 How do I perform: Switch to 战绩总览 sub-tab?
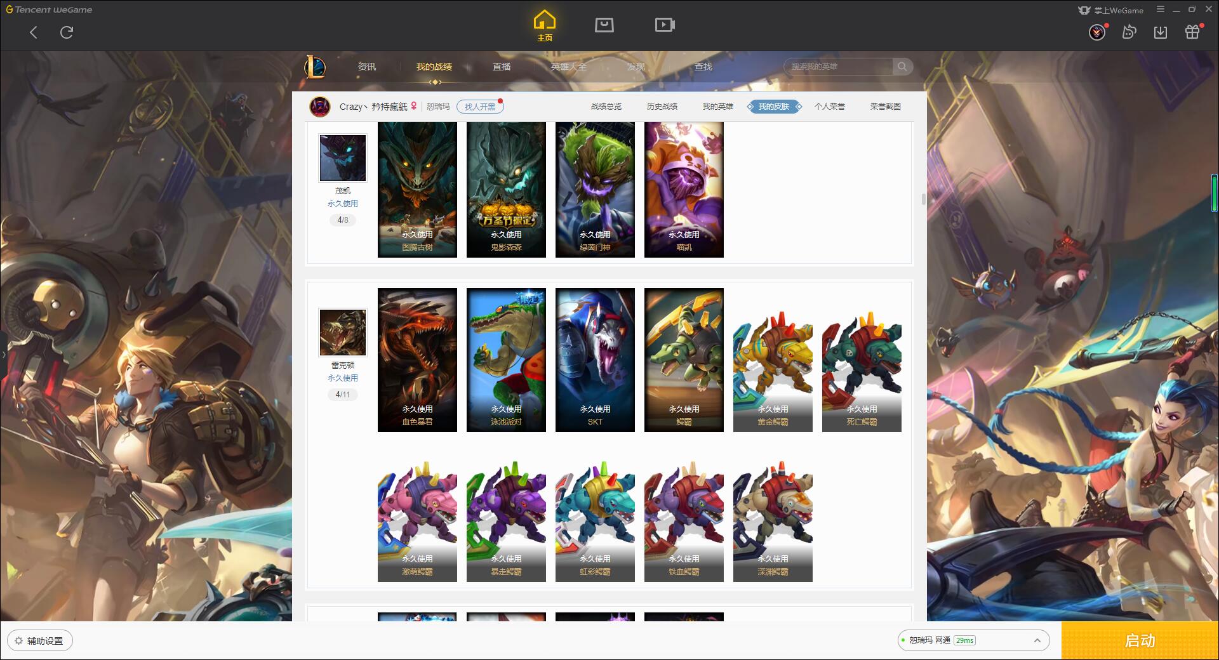click(606, 107)
